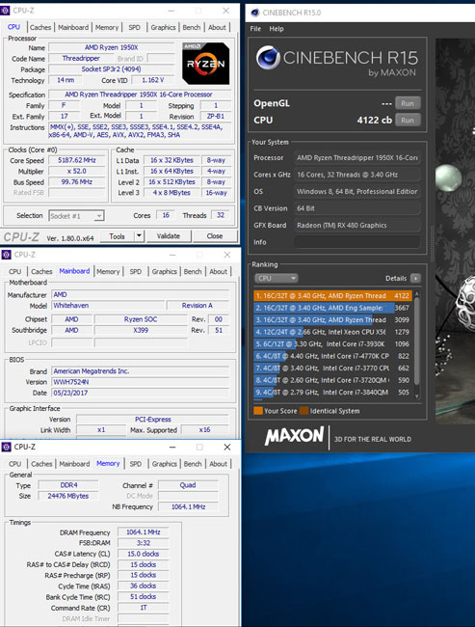The width and height of the screenshot is (475, 627).
Task: Click memory size 24476 MBytes
Action: click(x=67, y=496)
